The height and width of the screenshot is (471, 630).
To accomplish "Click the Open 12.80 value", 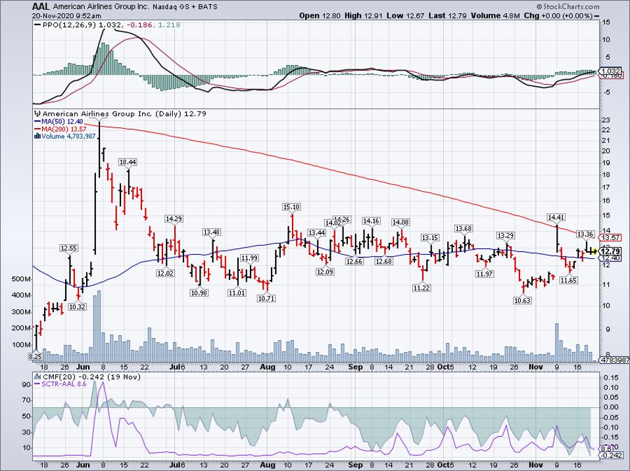I will pyautogui.click(x=320, y=16).
